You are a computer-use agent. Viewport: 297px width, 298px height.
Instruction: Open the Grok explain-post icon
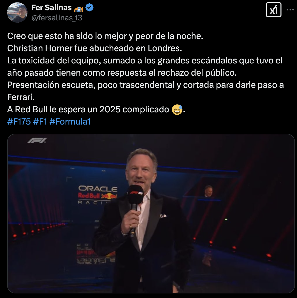point(273,10)
